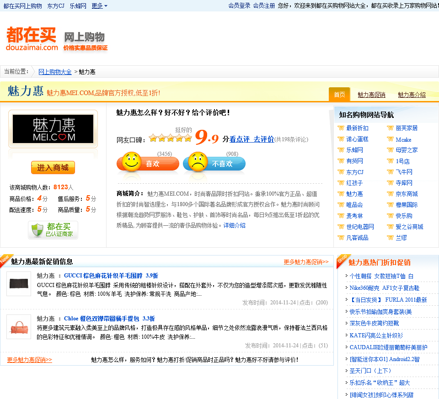439x399 pixels.
Task: Click cart icon beside 唯品会
Action: click(x=341, y=205)
